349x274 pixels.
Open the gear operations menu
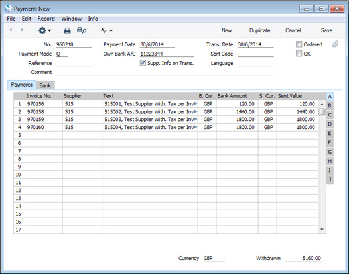pyautogui.click(x=44, y=30)
